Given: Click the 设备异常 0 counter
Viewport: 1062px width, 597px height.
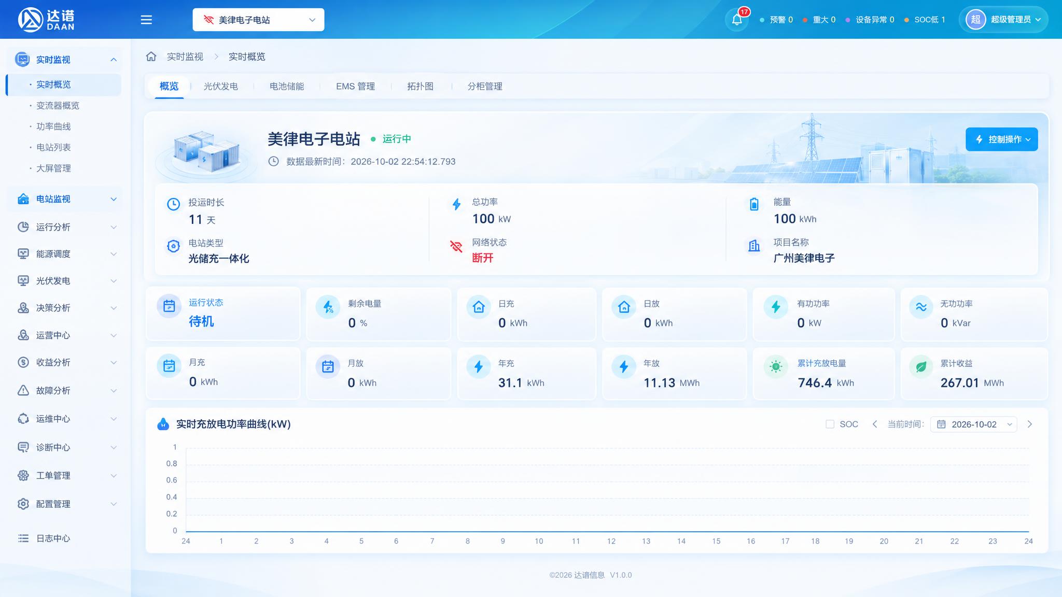Looking at the screenshot, I should click(870, 20).
